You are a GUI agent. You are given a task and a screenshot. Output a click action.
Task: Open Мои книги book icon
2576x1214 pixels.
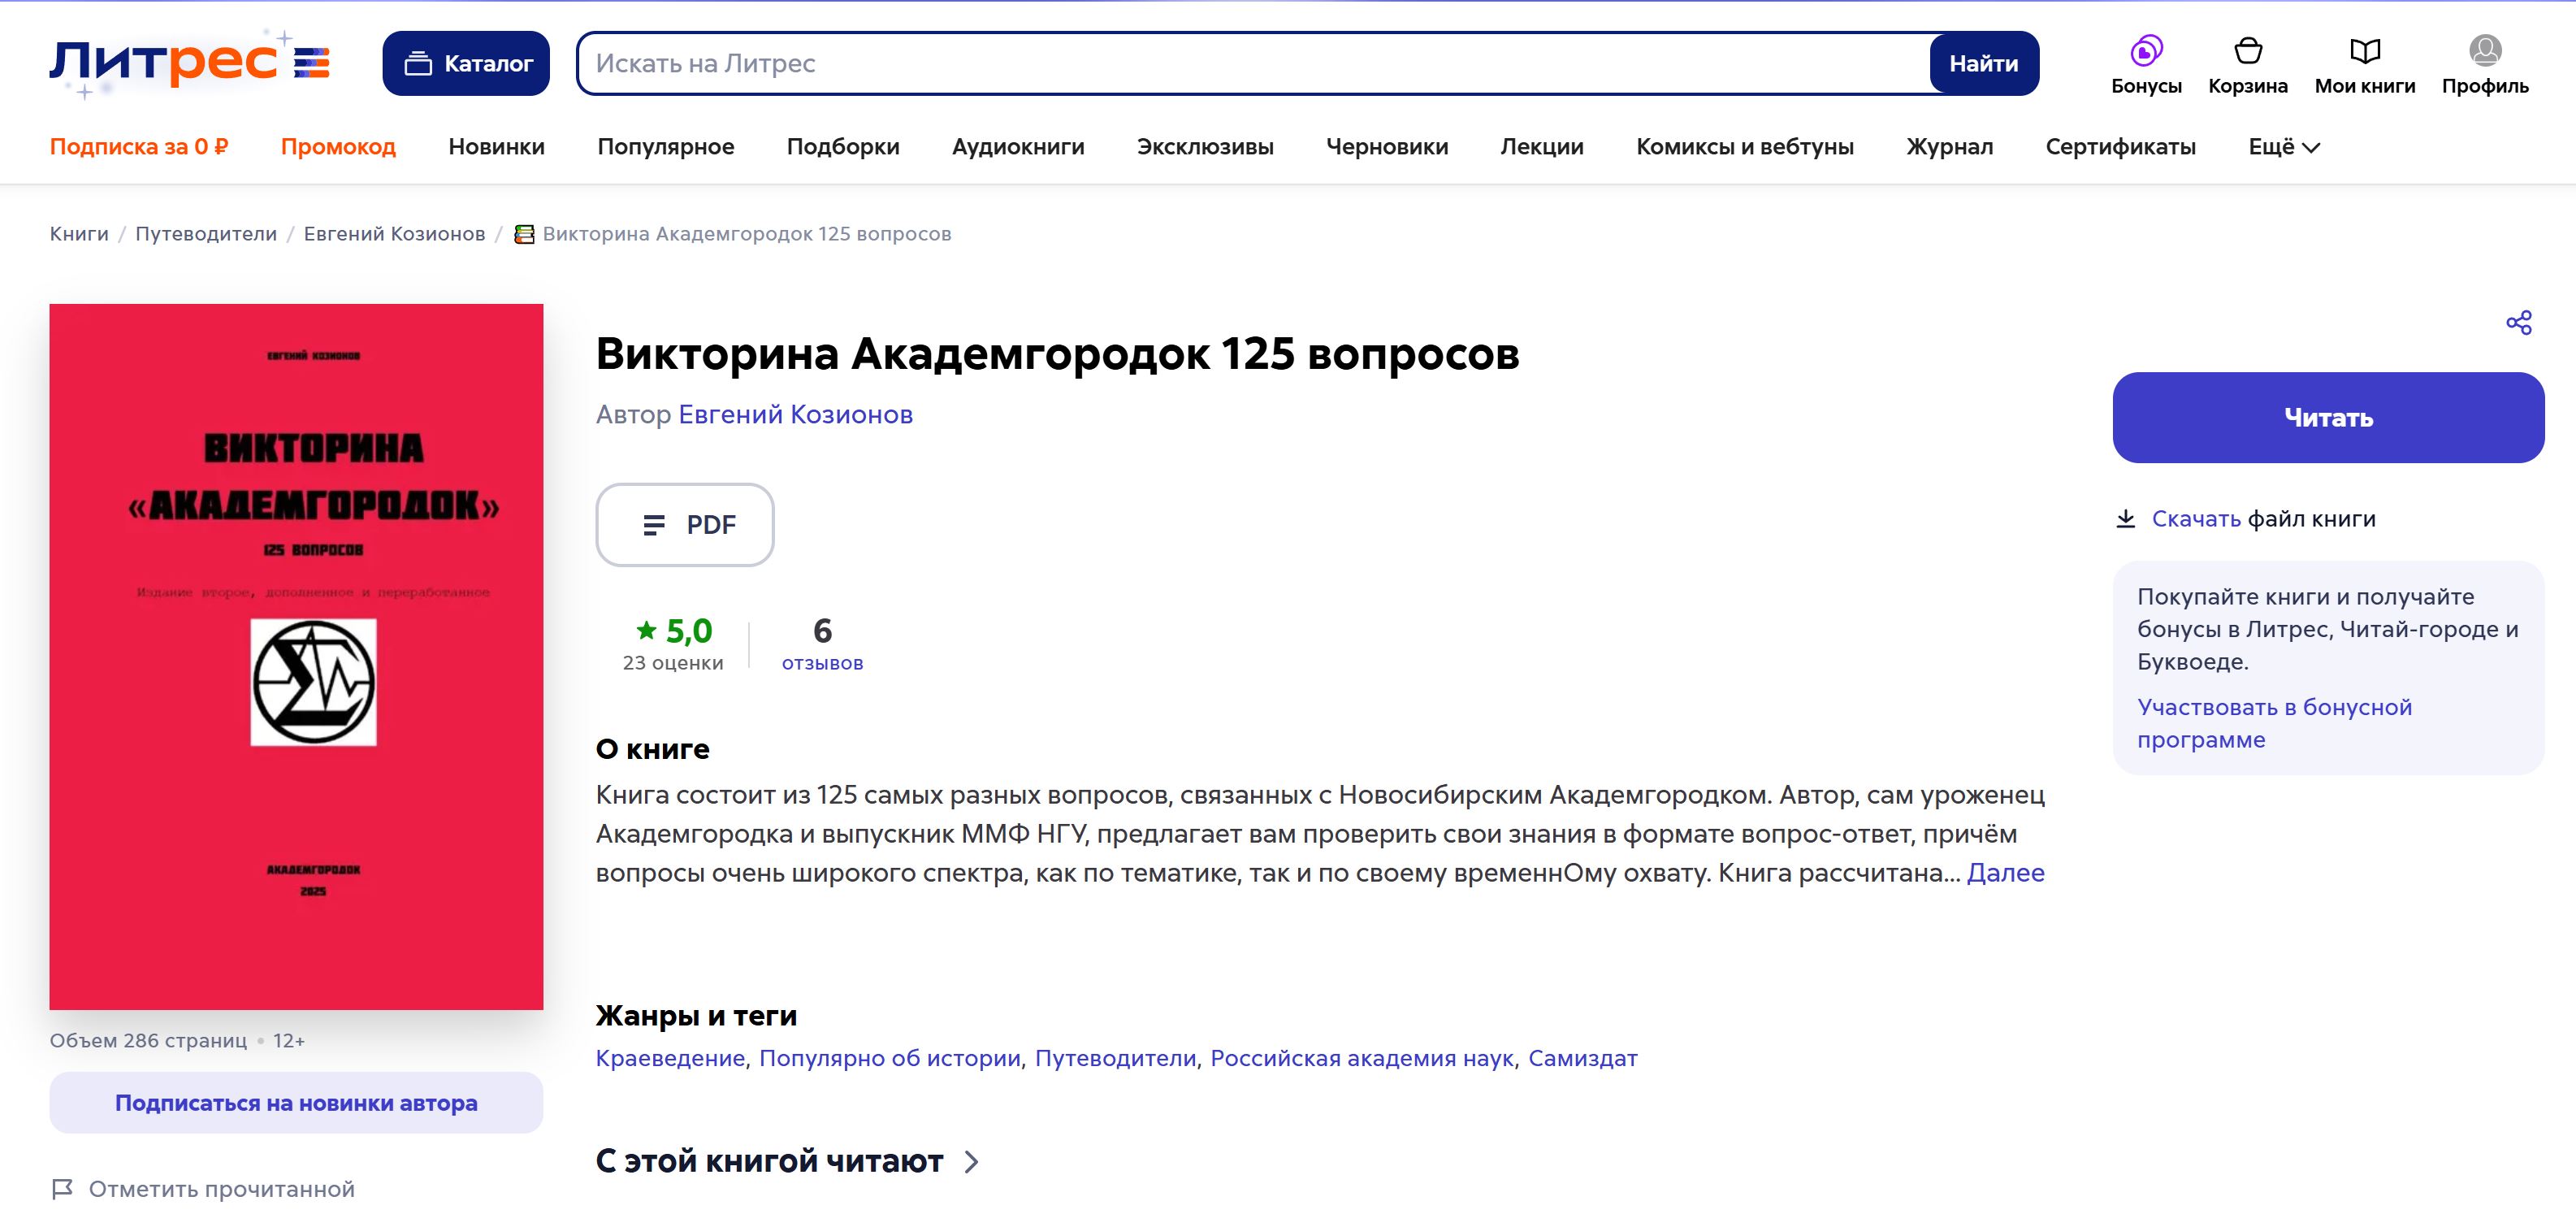(2364, 51)
